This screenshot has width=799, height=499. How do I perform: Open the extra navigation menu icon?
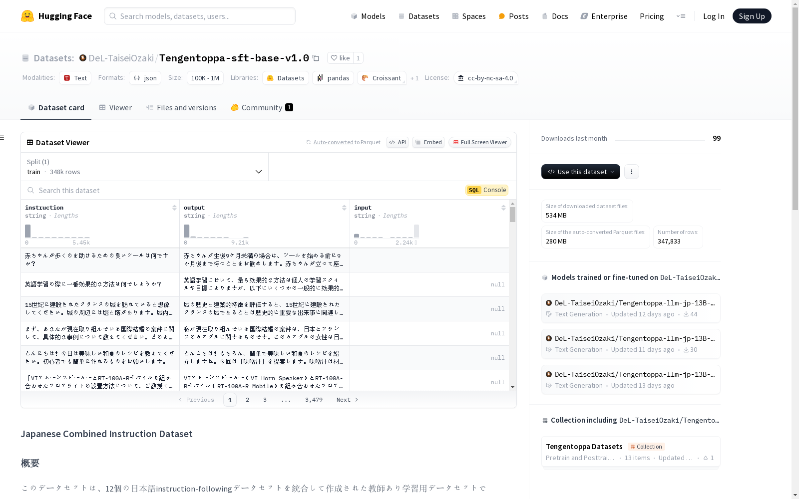click(681, 16)
